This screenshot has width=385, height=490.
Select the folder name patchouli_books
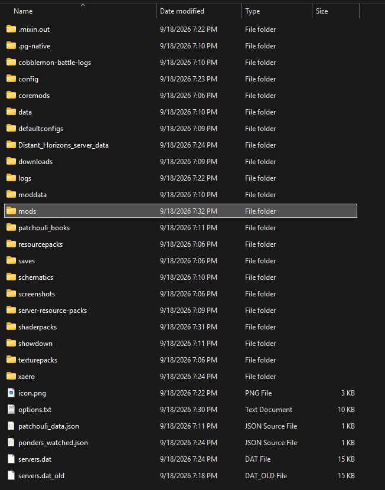pos(44,227)
